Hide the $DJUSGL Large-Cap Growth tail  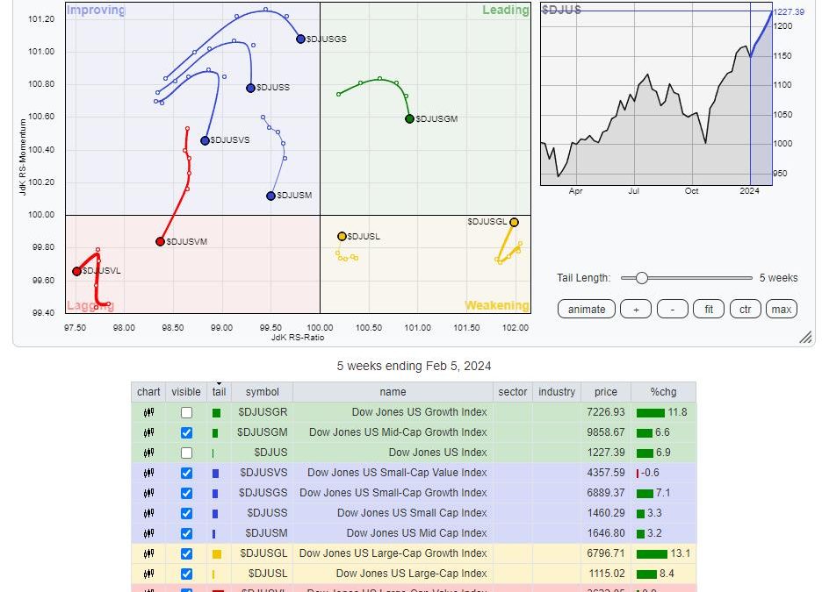[186, 553]
